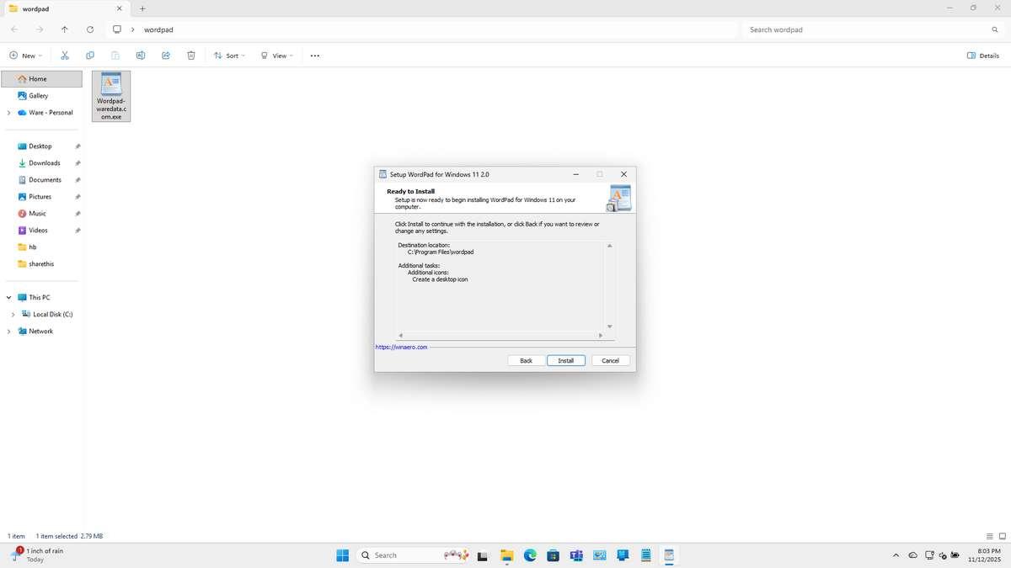Cut the selected file using scissors icon
This screenshot has width=1011, height=568.
[65, 55]
